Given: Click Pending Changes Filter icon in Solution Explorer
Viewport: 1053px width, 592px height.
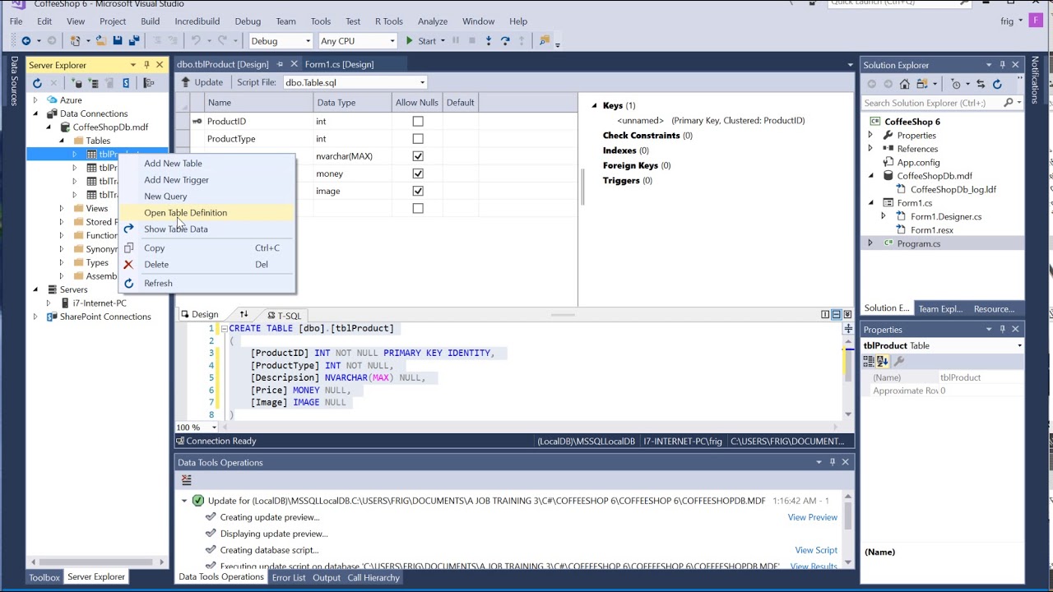Looking at the screenshot, I should 955,84.
